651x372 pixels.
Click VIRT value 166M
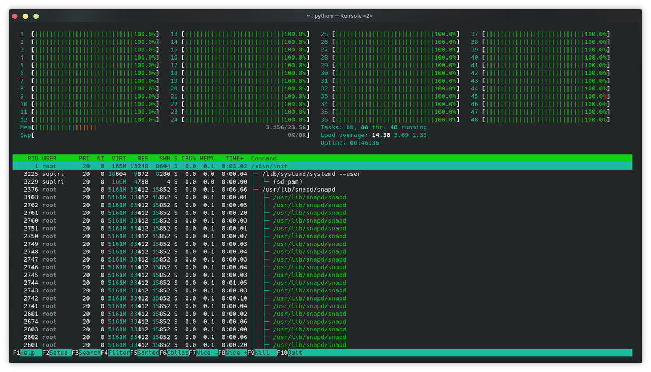(119, 182)
